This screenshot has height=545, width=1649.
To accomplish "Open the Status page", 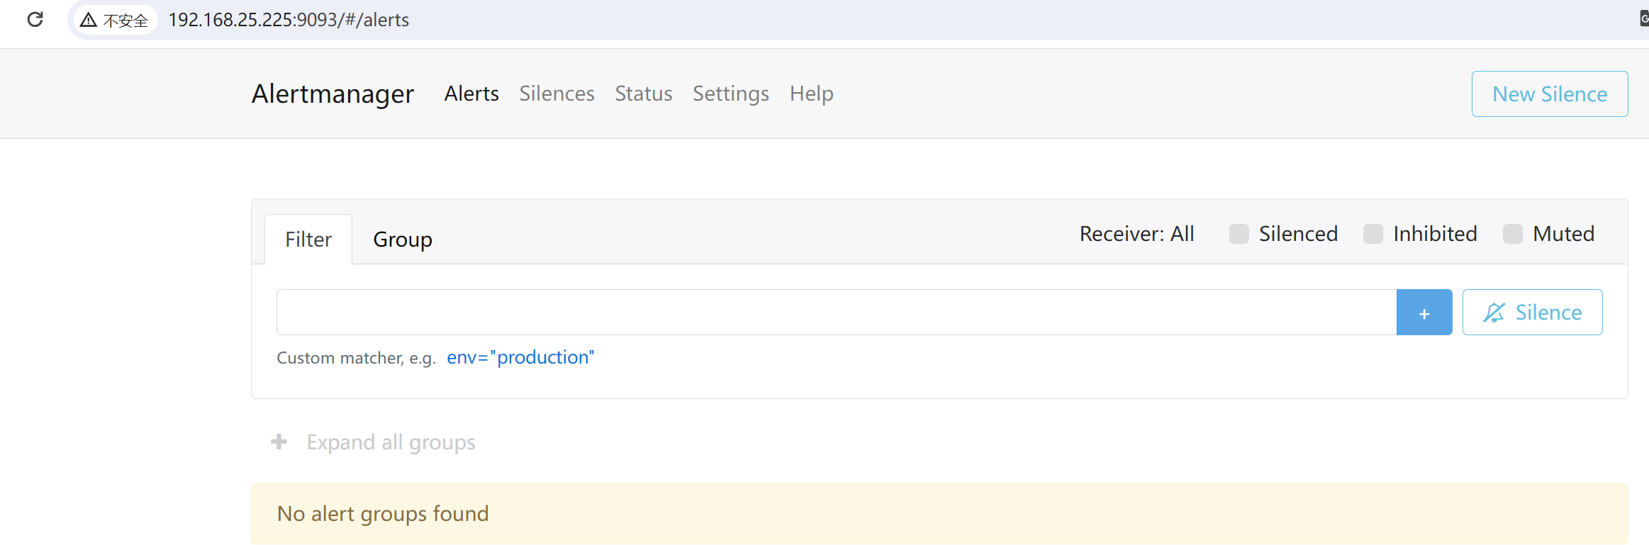I will coord(643,94).
